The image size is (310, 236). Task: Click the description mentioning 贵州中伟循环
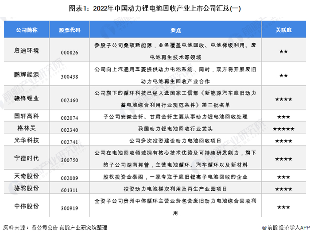coord(175,207)
